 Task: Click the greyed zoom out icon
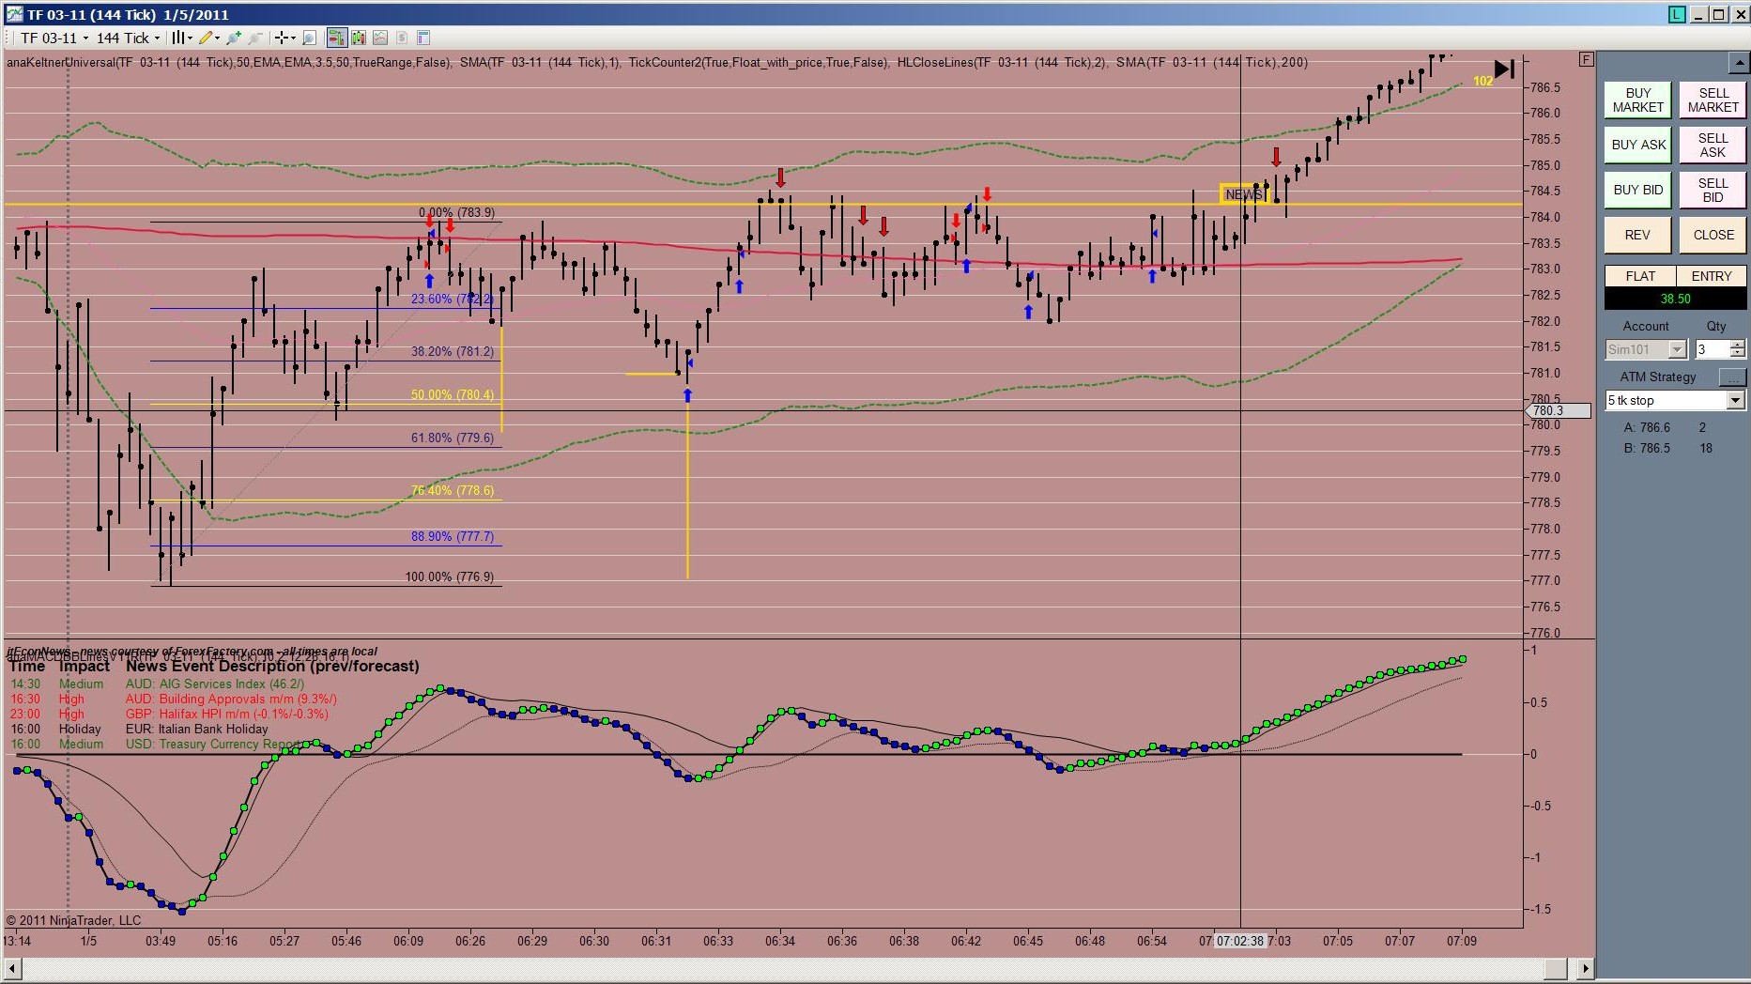pyautogui.click(x=254, y=38)
